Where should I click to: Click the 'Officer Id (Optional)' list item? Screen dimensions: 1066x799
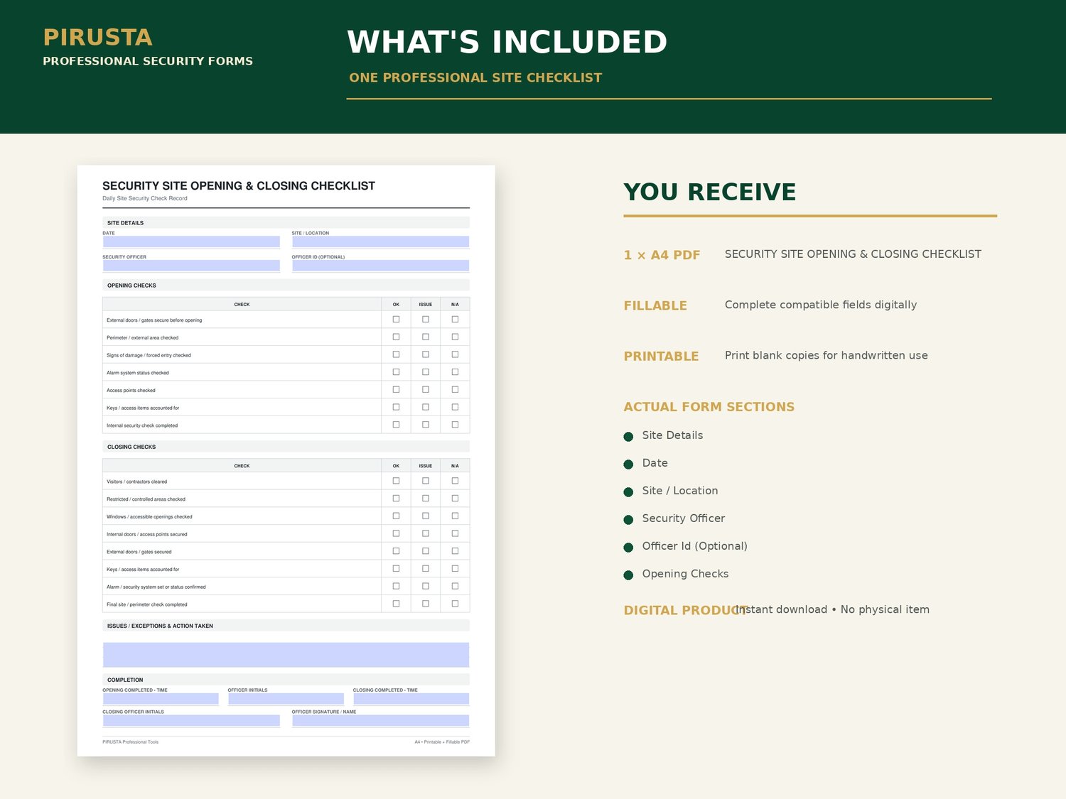click(x=695, y=546)
